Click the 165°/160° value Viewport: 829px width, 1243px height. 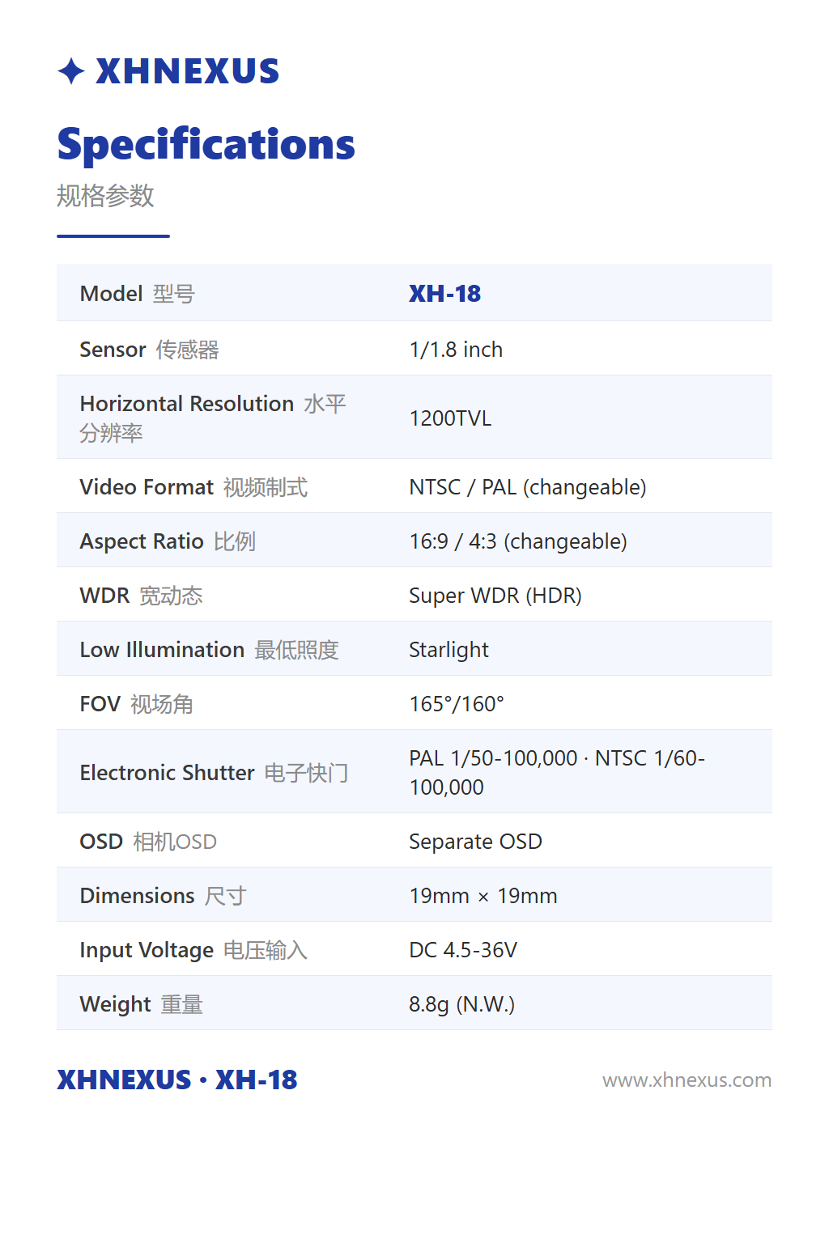click(x=457, y=704)
